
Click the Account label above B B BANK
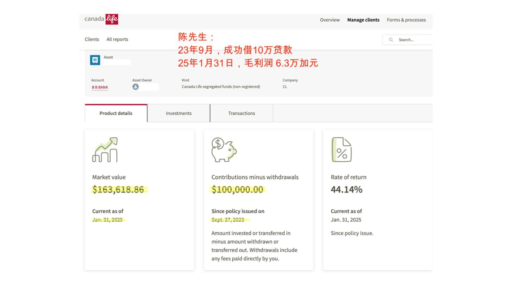tap(98, 80)
